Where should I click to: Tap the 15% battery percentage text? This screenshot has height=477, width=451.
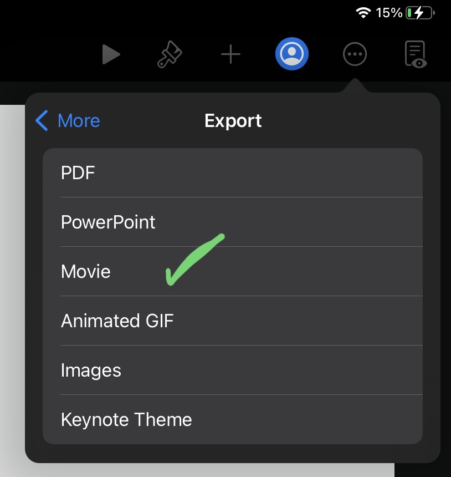coord(389,13)
